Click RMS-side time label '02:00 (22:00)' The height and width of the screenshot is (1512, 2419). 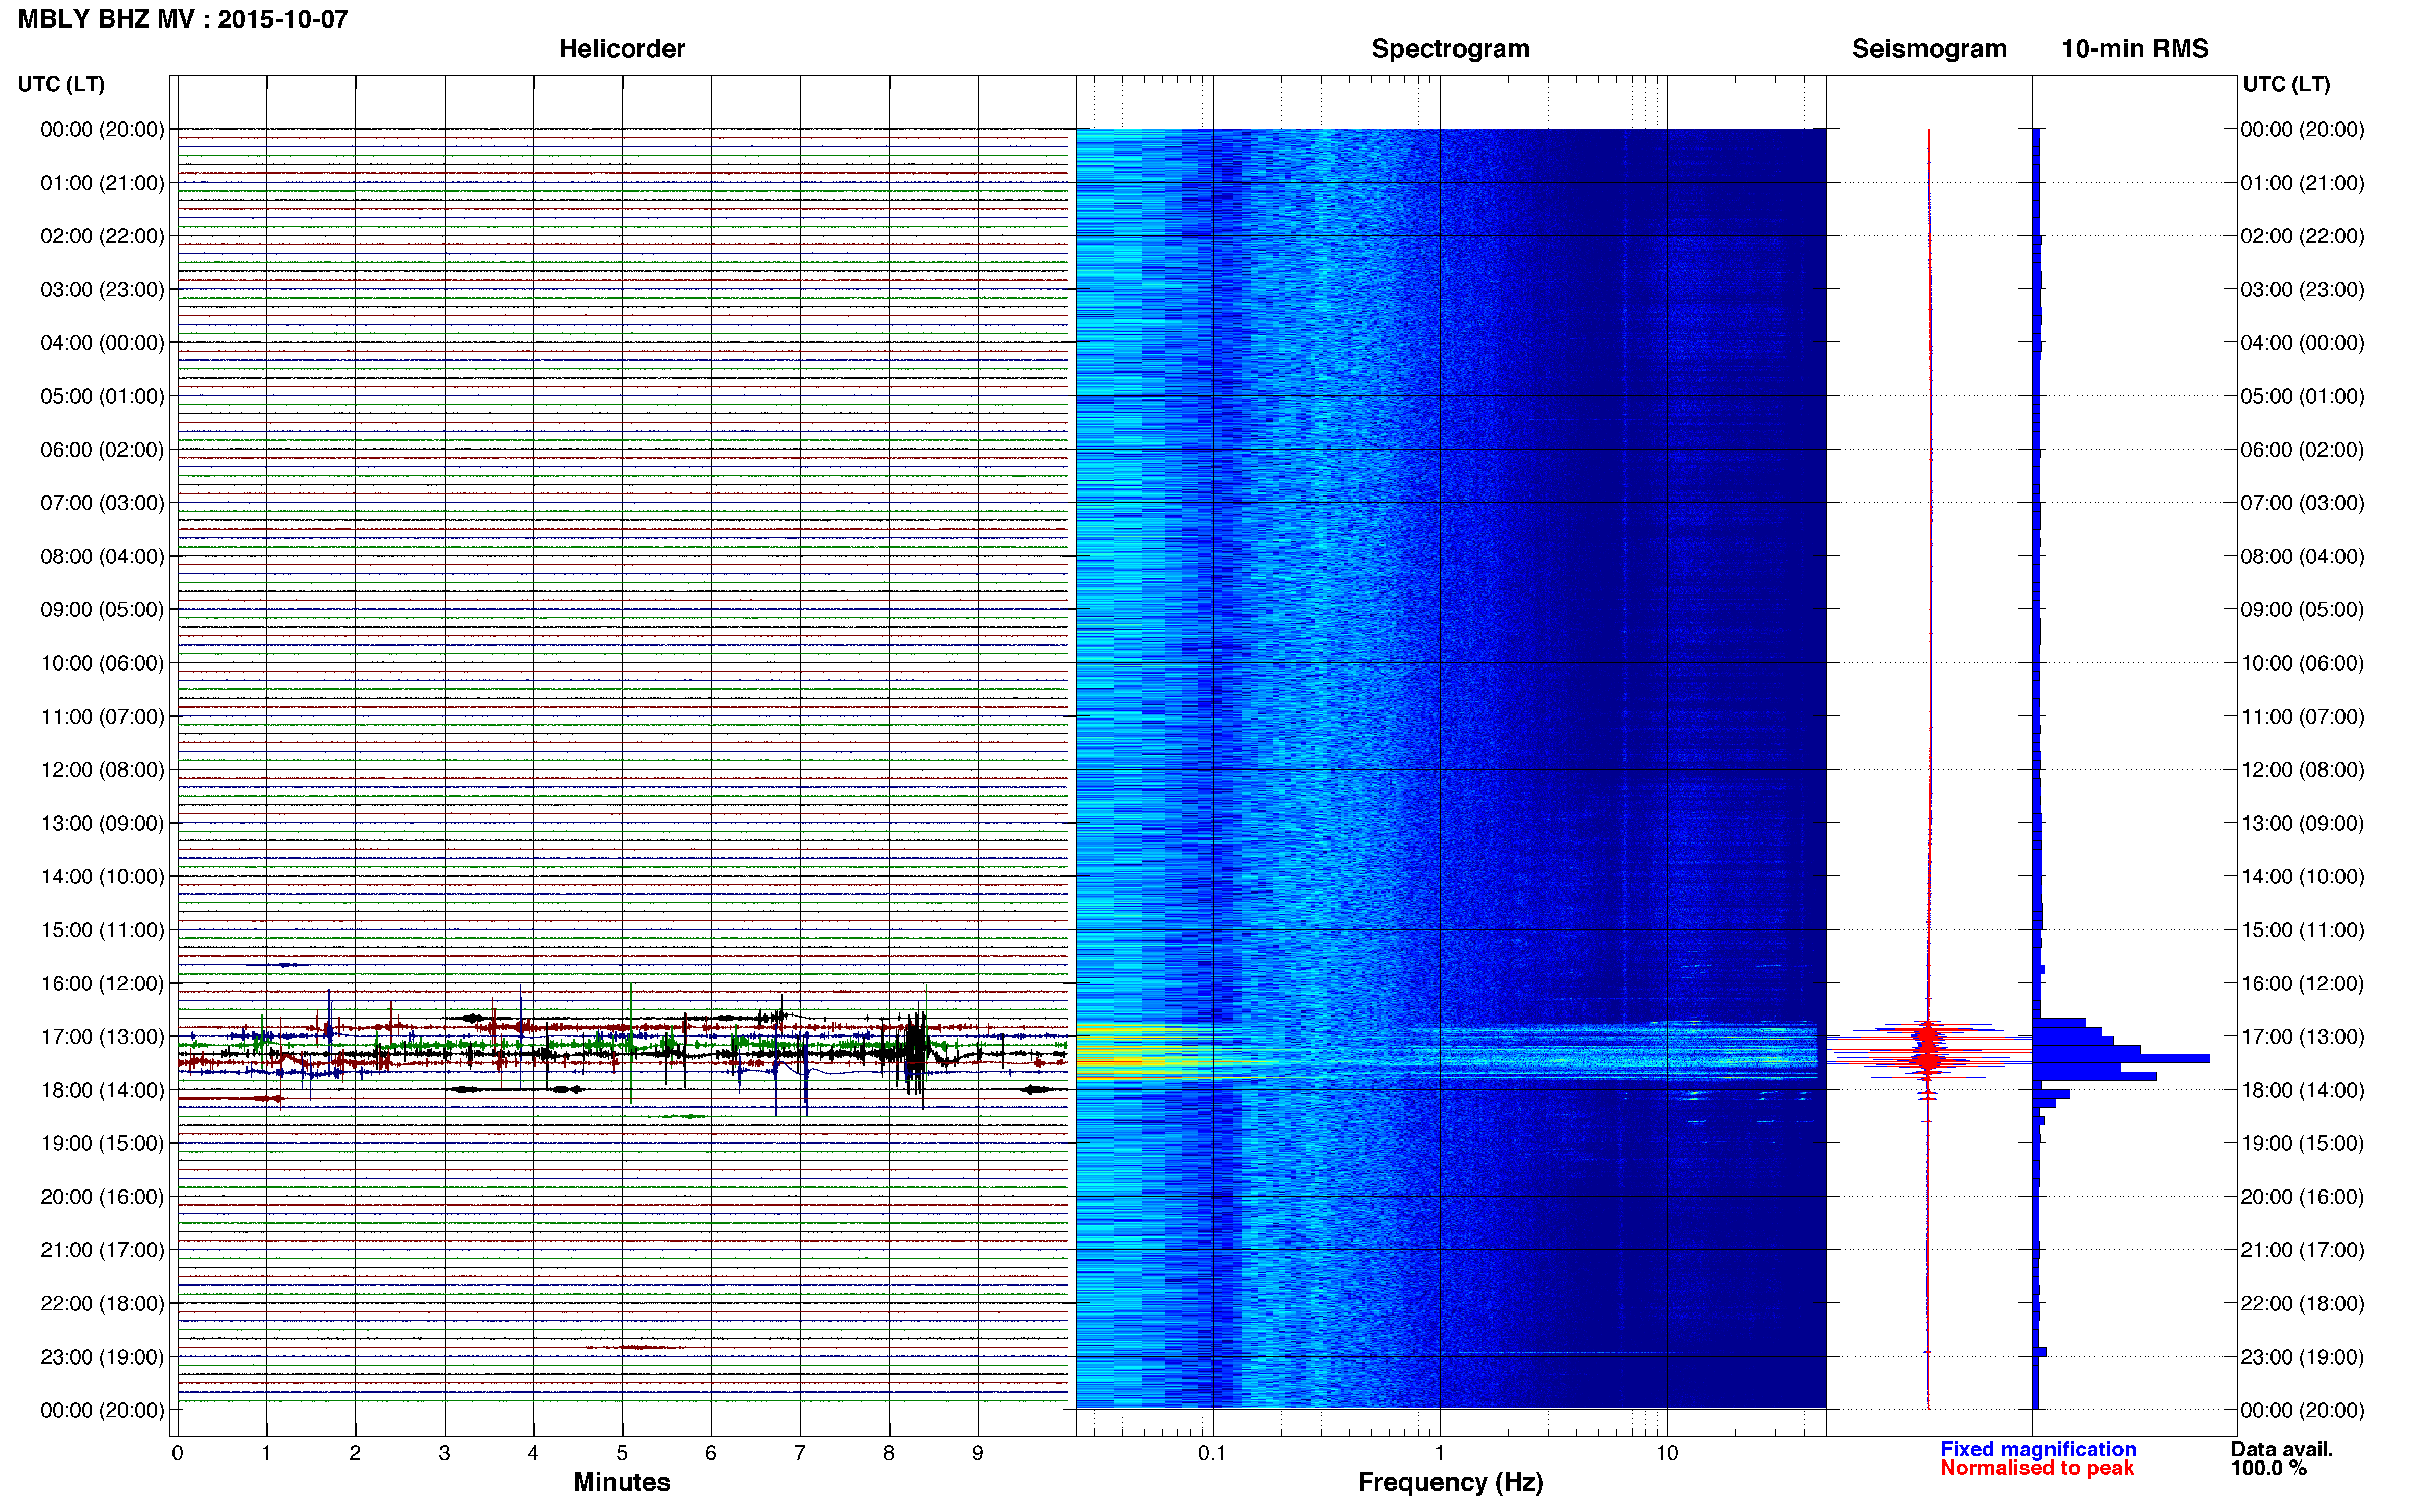pyautogui.click(x=2302, y=236)
